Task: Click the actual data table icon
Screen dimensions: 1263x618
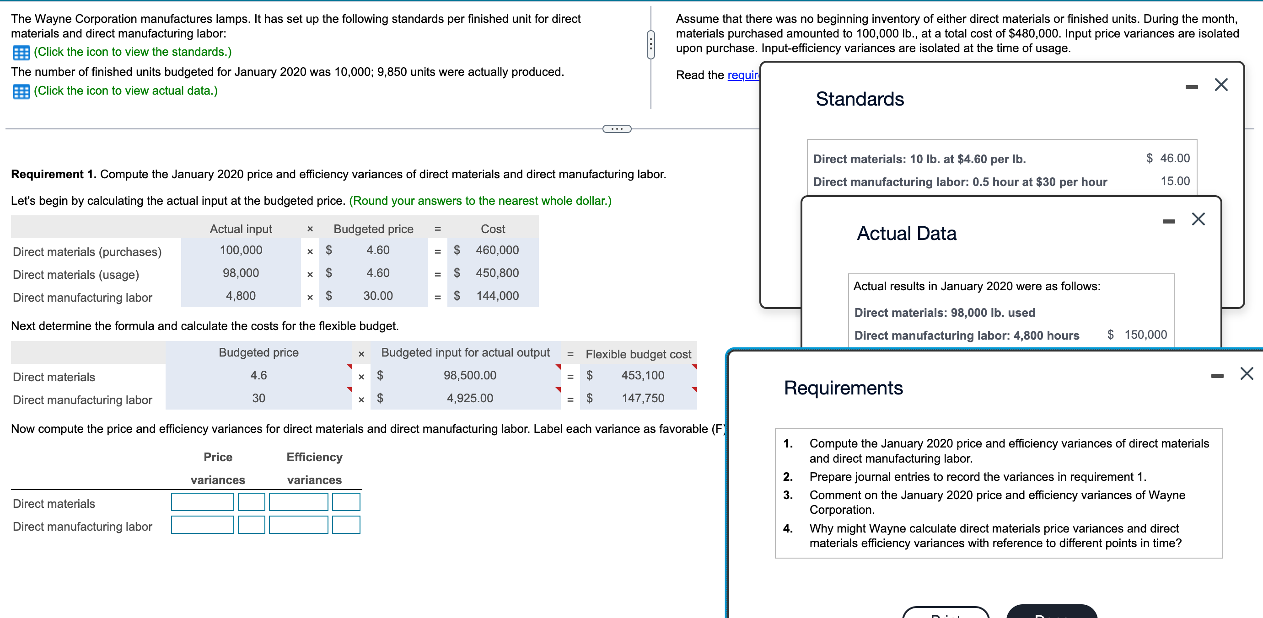Action: tap(21, 91)
